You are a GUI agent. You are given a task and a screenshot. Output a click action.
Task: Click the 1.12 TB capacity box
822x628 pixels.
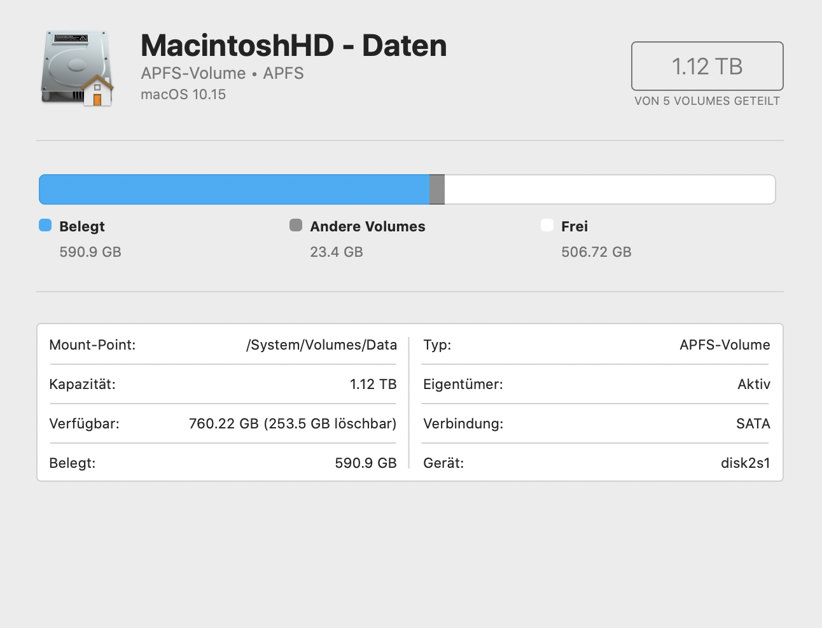point(707,66)
